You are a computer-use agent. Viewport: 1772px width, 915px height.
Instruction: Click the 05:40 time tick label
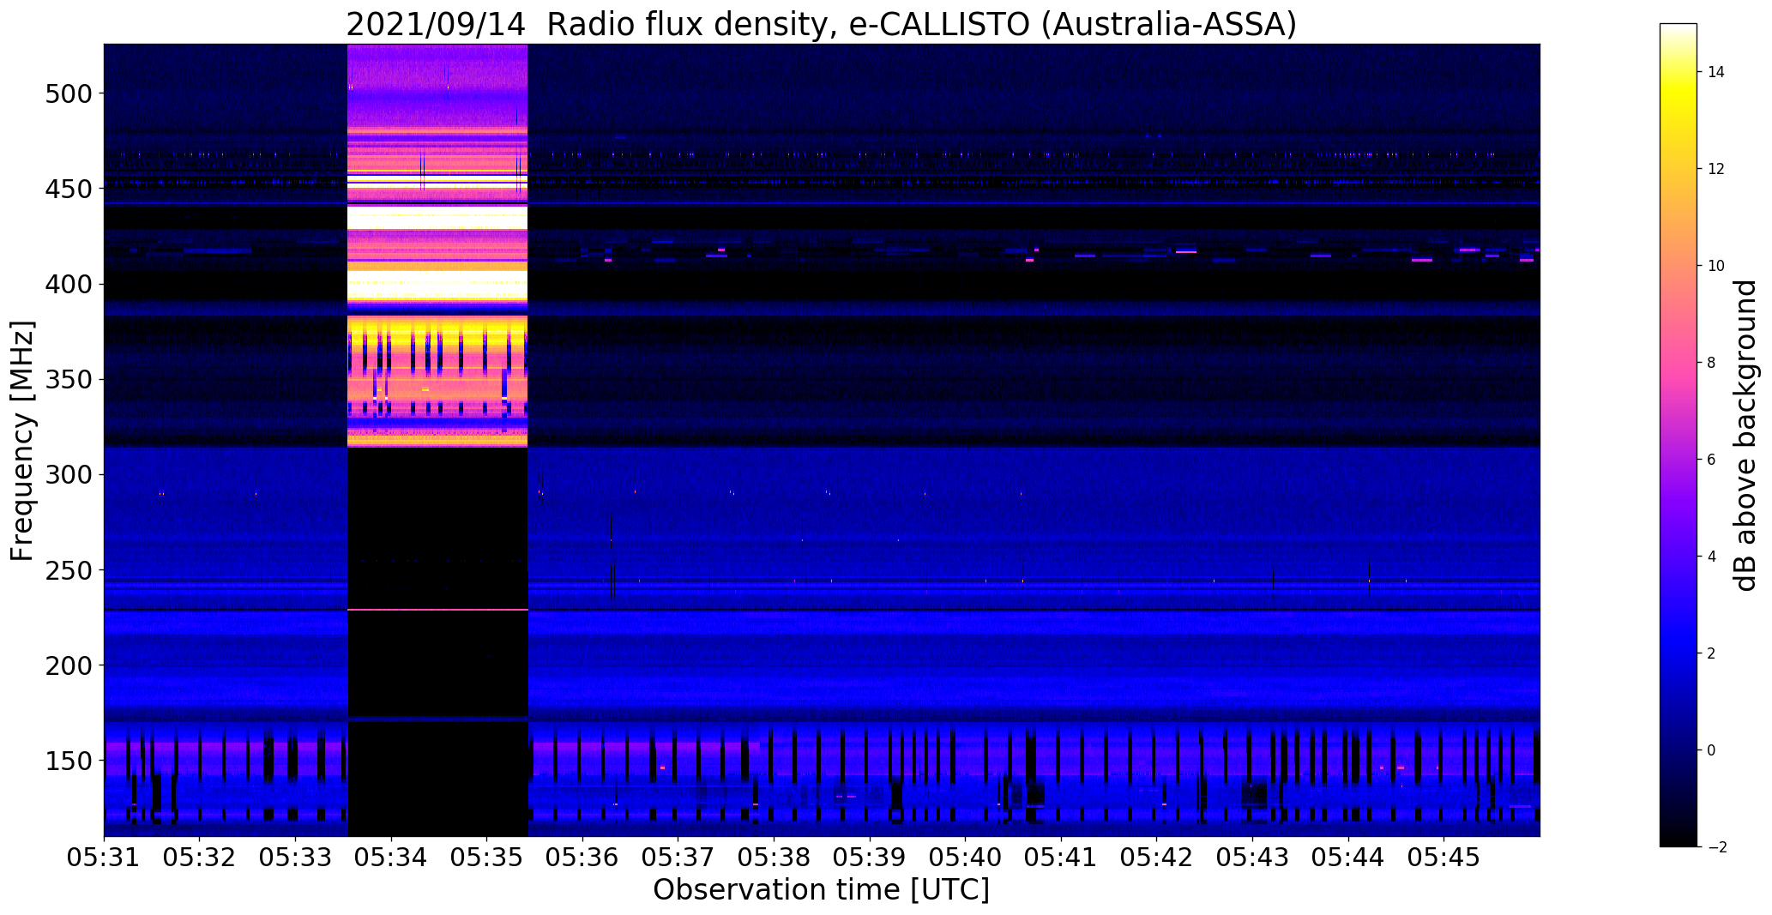[x=965, y=857]
